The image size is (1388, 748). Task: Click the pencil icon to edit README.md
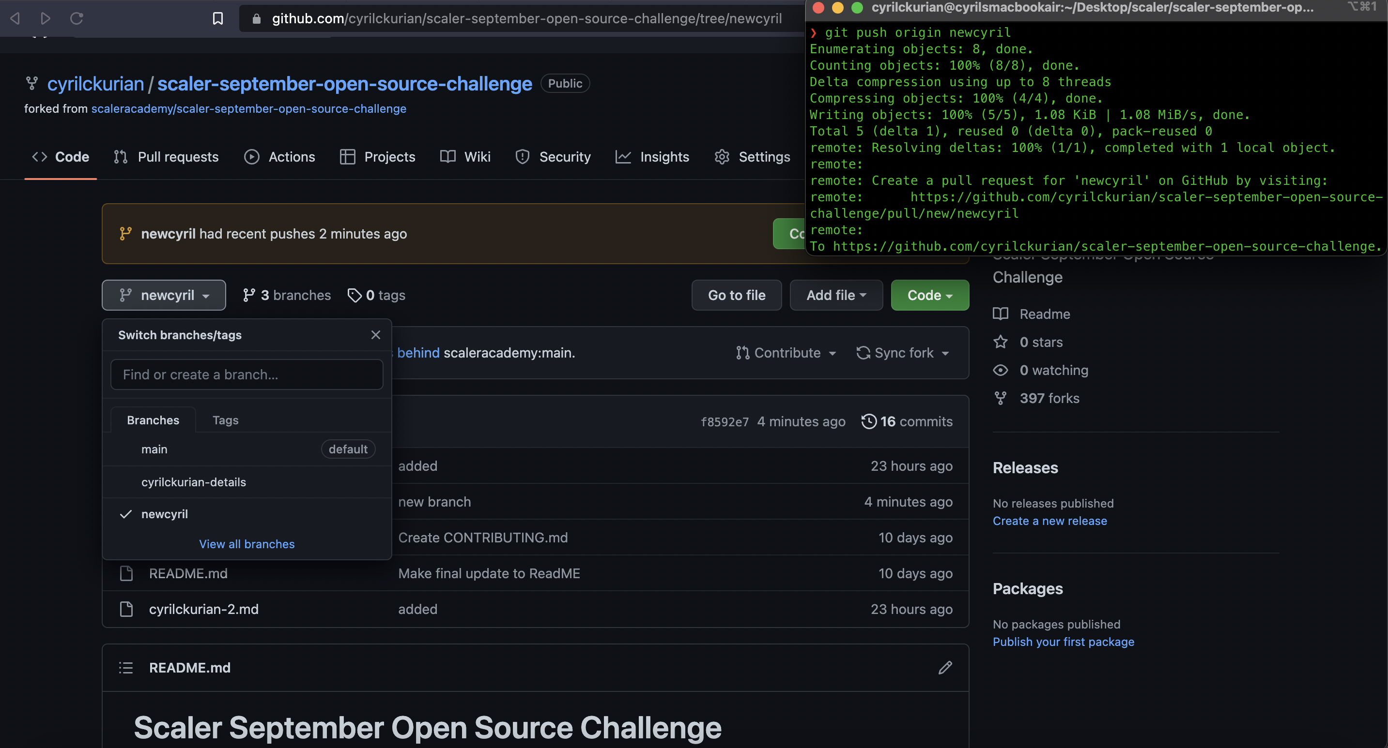pos(946,667)
